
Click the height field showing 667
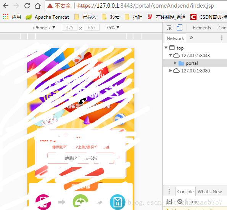tap(92, 27)
